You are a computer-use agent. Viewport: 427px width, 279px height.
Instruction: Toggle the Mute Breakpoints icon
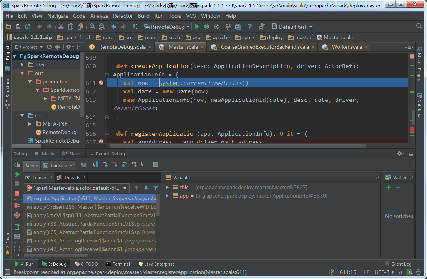[x=17, y=215]
